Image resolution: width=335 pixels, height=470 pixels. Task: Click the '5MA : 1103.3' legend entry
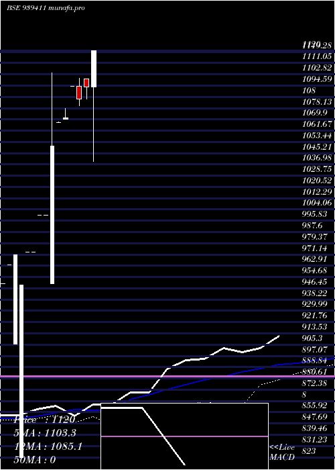[x=45, y=433]
